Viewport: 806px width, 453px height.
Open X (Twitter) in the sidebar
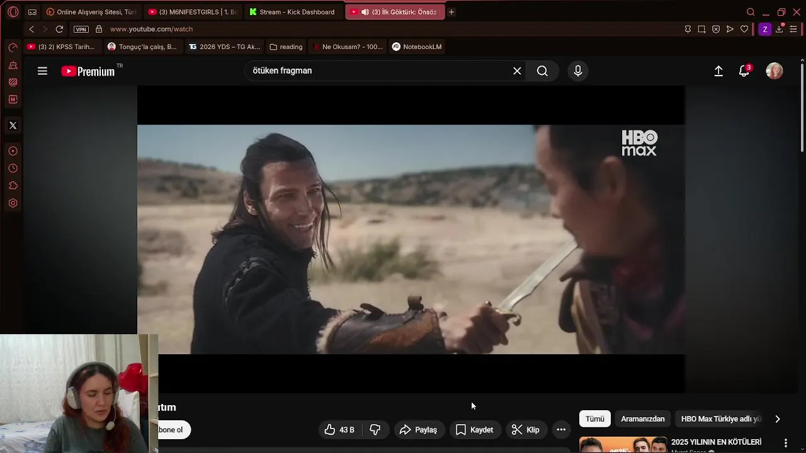click(13, 125)
